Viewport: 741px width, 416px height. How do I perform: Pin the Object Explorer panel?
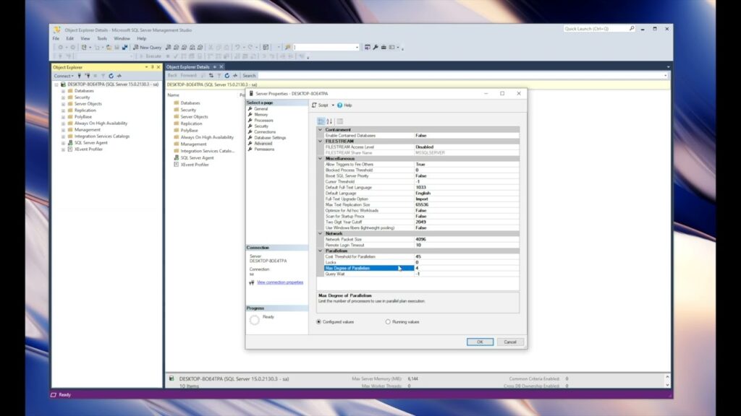click(152, 67)
